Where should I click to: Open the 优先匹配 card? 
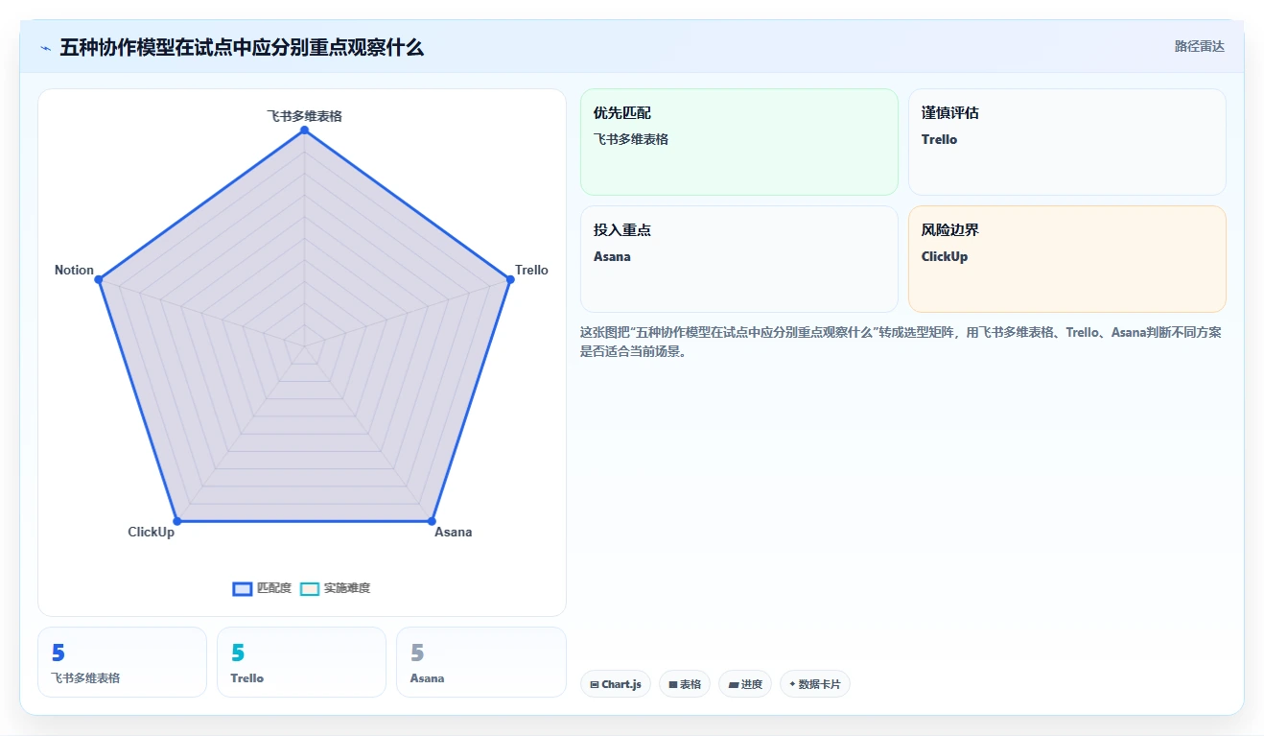pos(739,142)
